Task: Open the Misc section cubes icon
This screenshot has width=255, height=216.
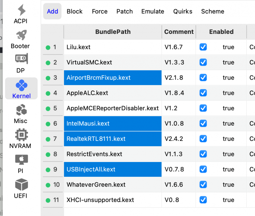Action: coord(21,110)
